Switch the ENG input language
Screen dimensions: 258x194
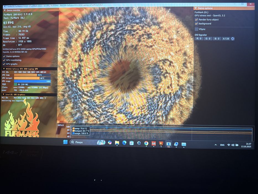tap(222, 145)
